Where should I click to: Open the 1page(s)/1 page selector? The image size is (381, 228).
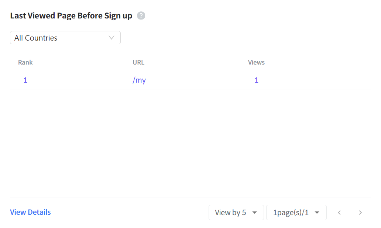point(296,213)
